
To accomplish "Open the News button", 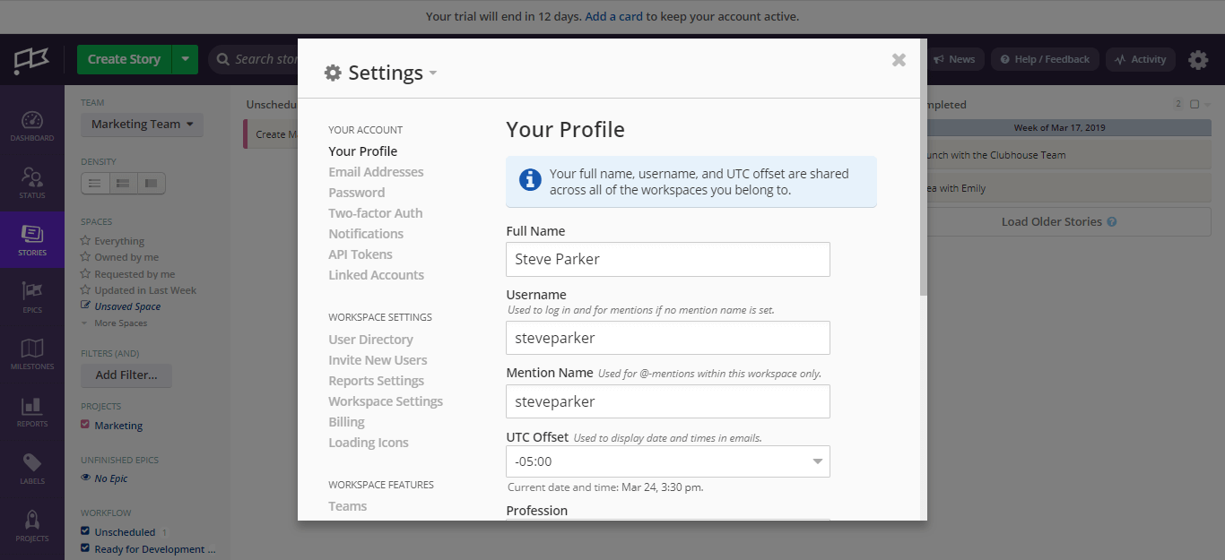I will coord(954,60).
